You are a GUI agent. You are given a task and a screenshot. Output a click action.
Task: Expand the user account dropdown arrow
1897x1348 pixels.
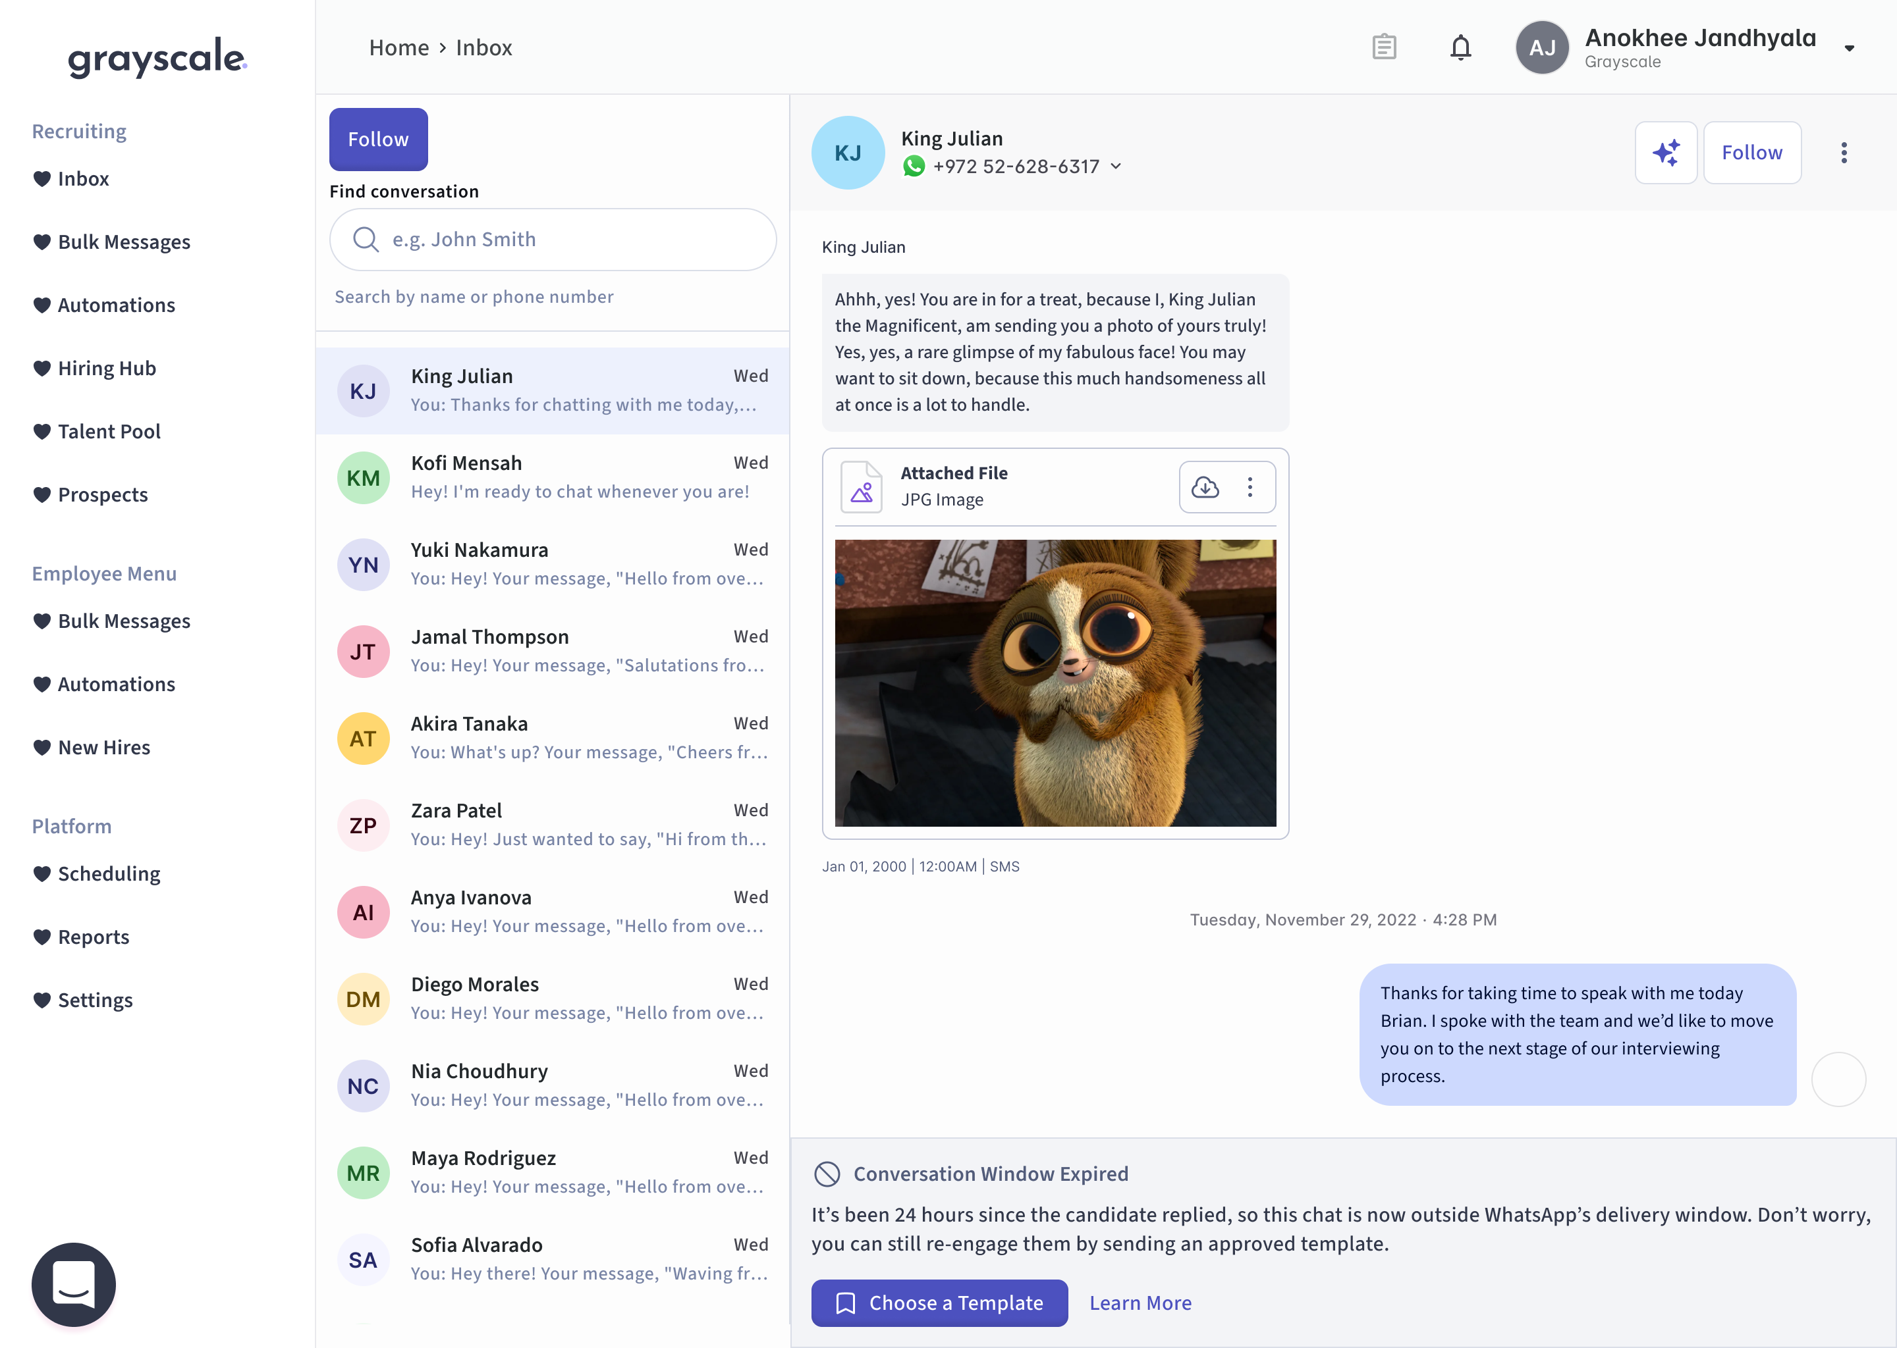pyautogui.click(x=1849, y=48)
